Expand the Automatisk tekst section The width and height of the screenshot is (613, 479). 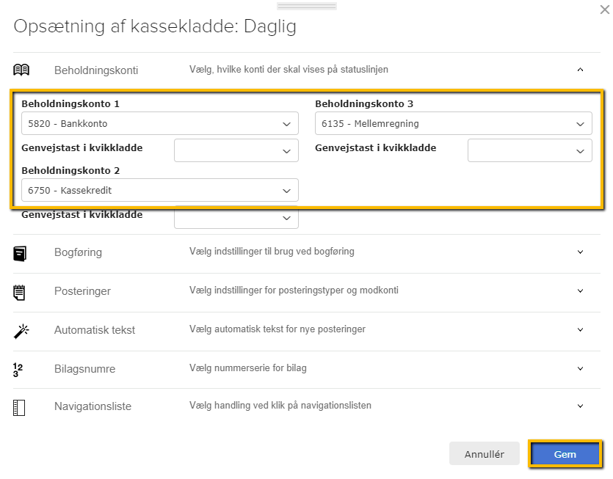(580, 329)
